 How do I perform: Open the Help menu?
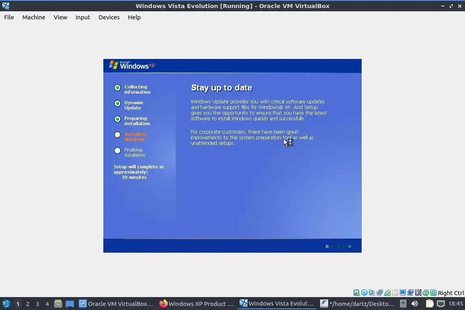(x=134, y=17)
